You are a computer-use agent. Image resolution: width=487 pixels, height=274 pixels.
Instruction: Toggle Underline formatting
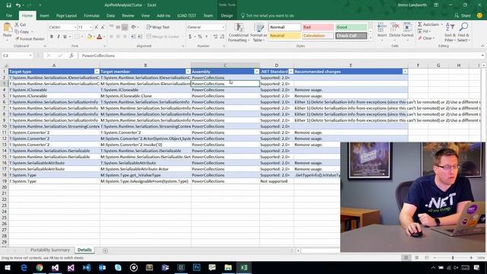pos(65,37)
